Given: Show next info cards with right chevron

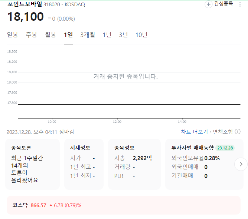Looking at the screenshot, I should pos(241,164).
